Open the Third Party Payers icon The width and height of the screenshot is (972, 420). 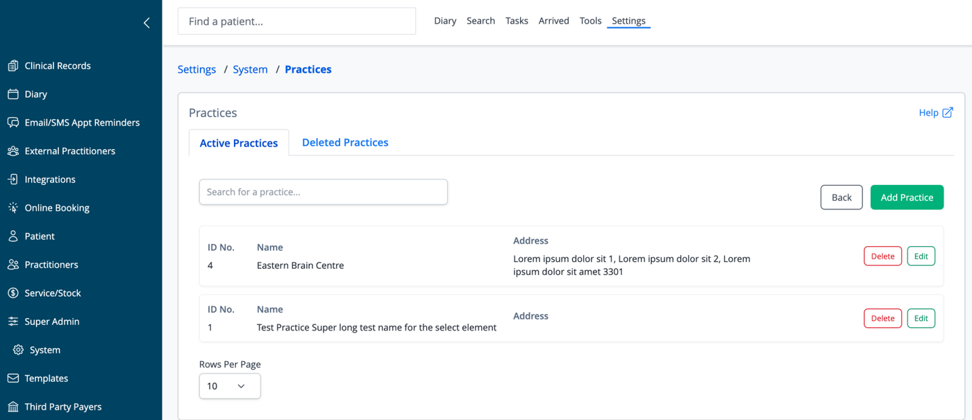[x=13, y=407]
